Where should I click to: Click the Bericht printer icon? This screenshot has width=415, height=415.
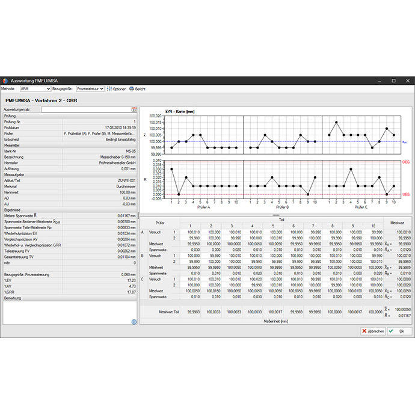pyautogui.click(x=132, y=89)
